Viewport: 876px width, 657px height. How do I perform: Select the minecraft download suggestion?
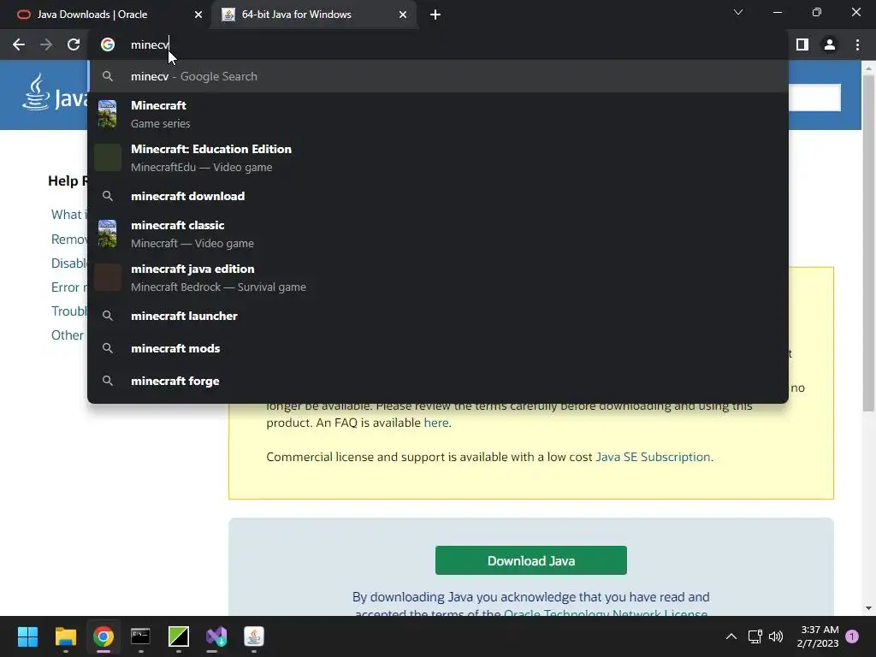point(438,196)
